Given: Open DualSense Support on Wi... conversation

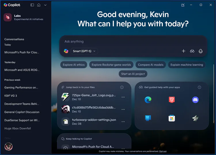Looking at the screenshot, I should tap(22, 120).
